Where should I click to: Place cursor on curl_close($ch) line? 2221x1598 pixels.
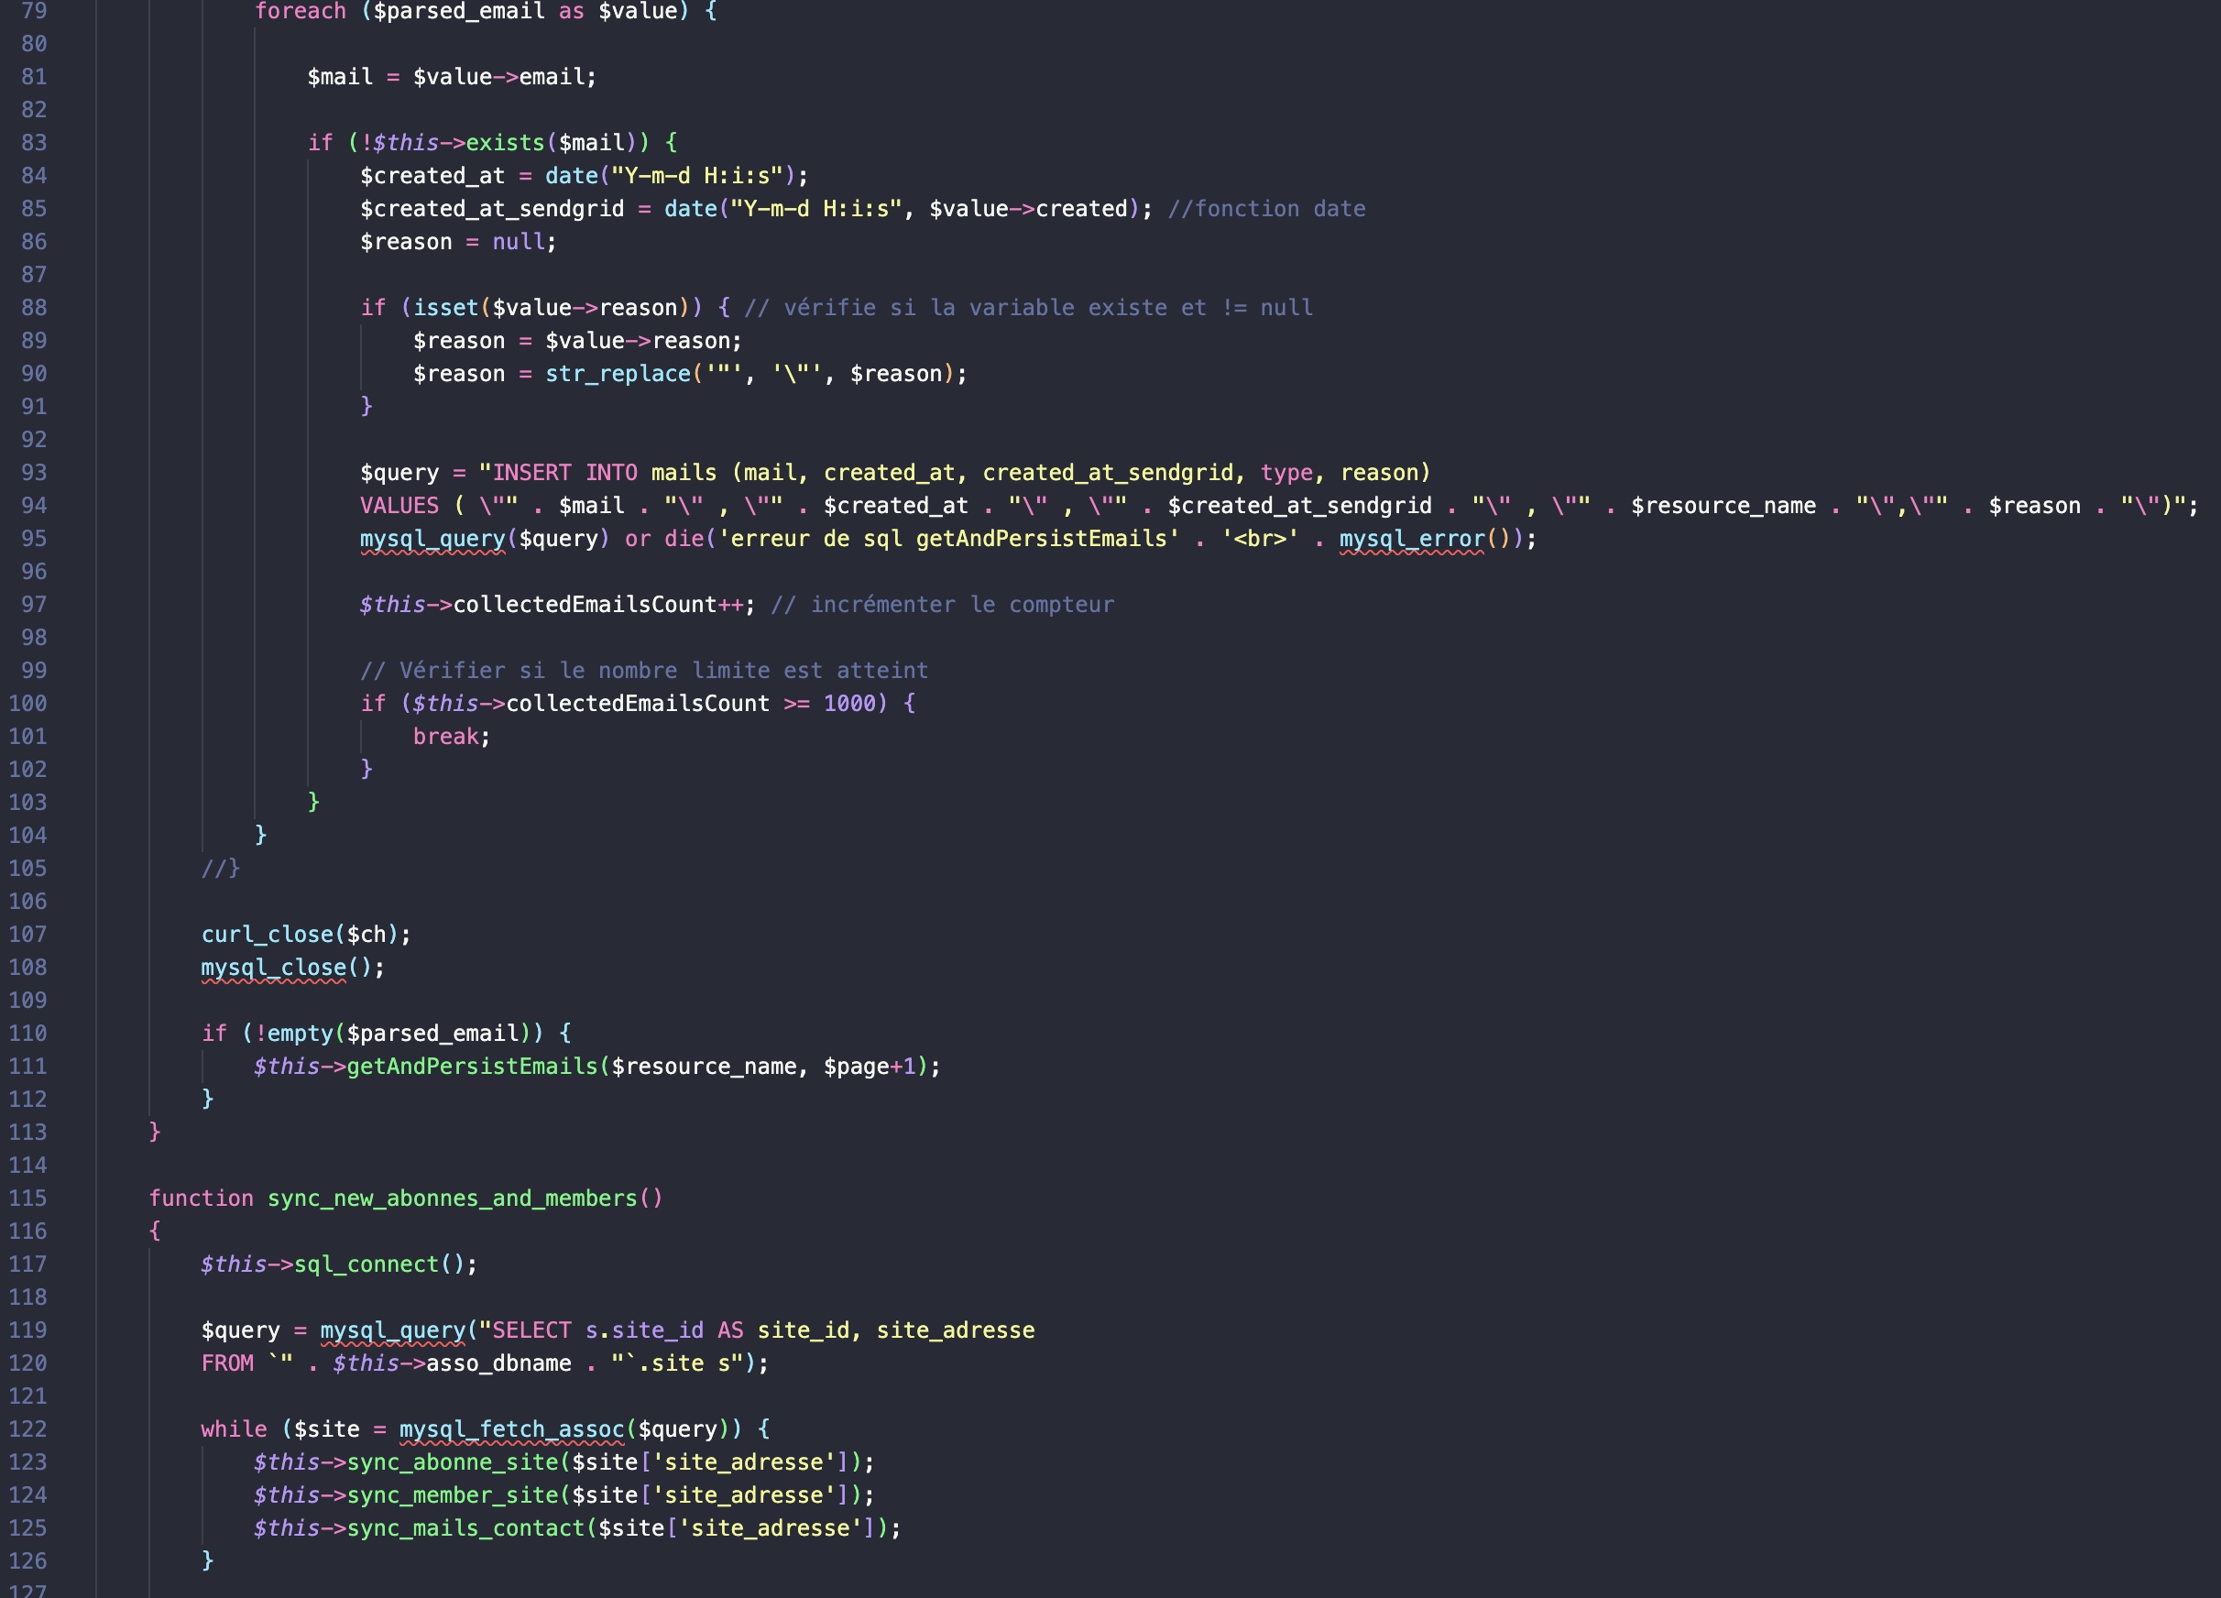coord(305,934)
